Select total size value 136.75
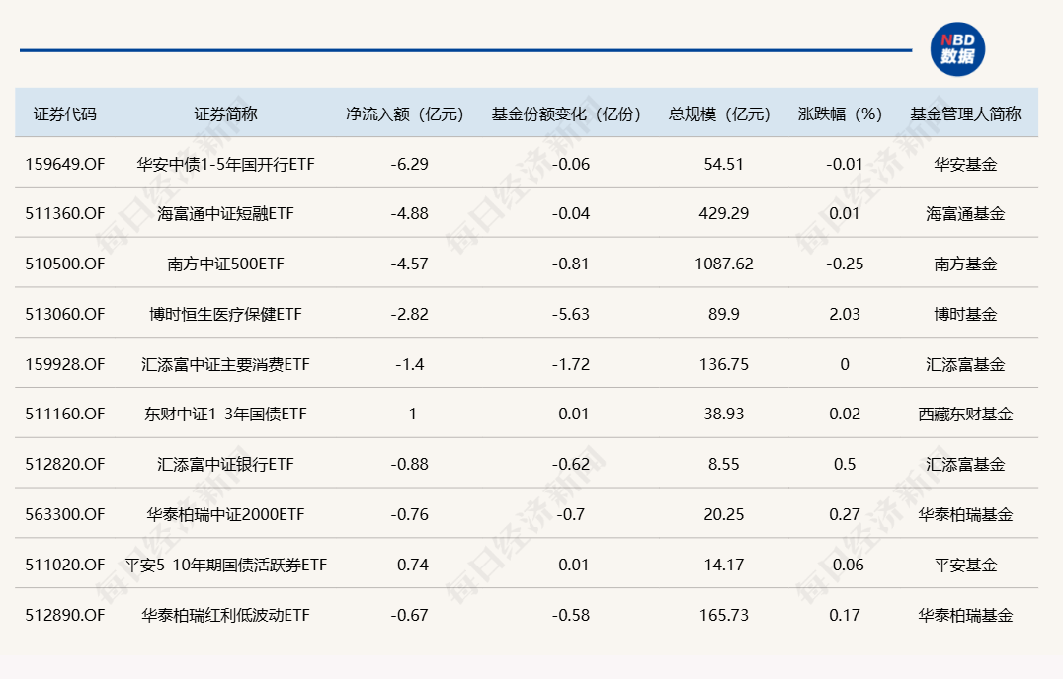Viewport: 1063px width, 679px height. pos(724,364)
